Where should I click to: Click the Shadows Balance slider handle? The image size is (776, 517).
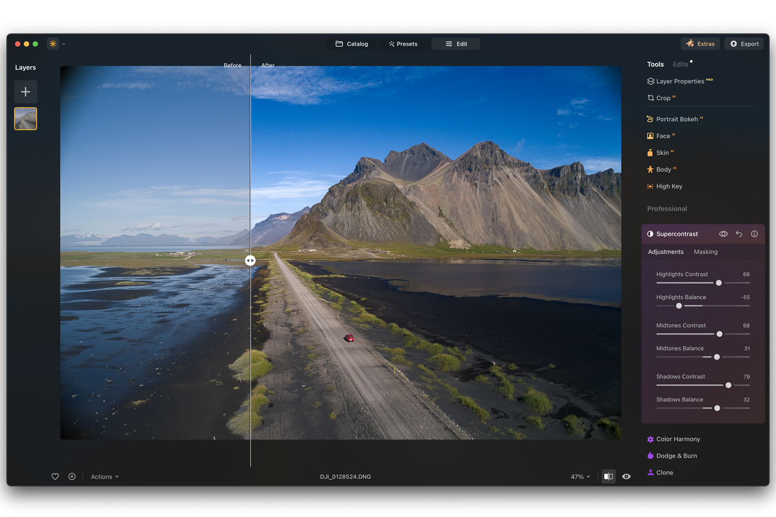717,408
